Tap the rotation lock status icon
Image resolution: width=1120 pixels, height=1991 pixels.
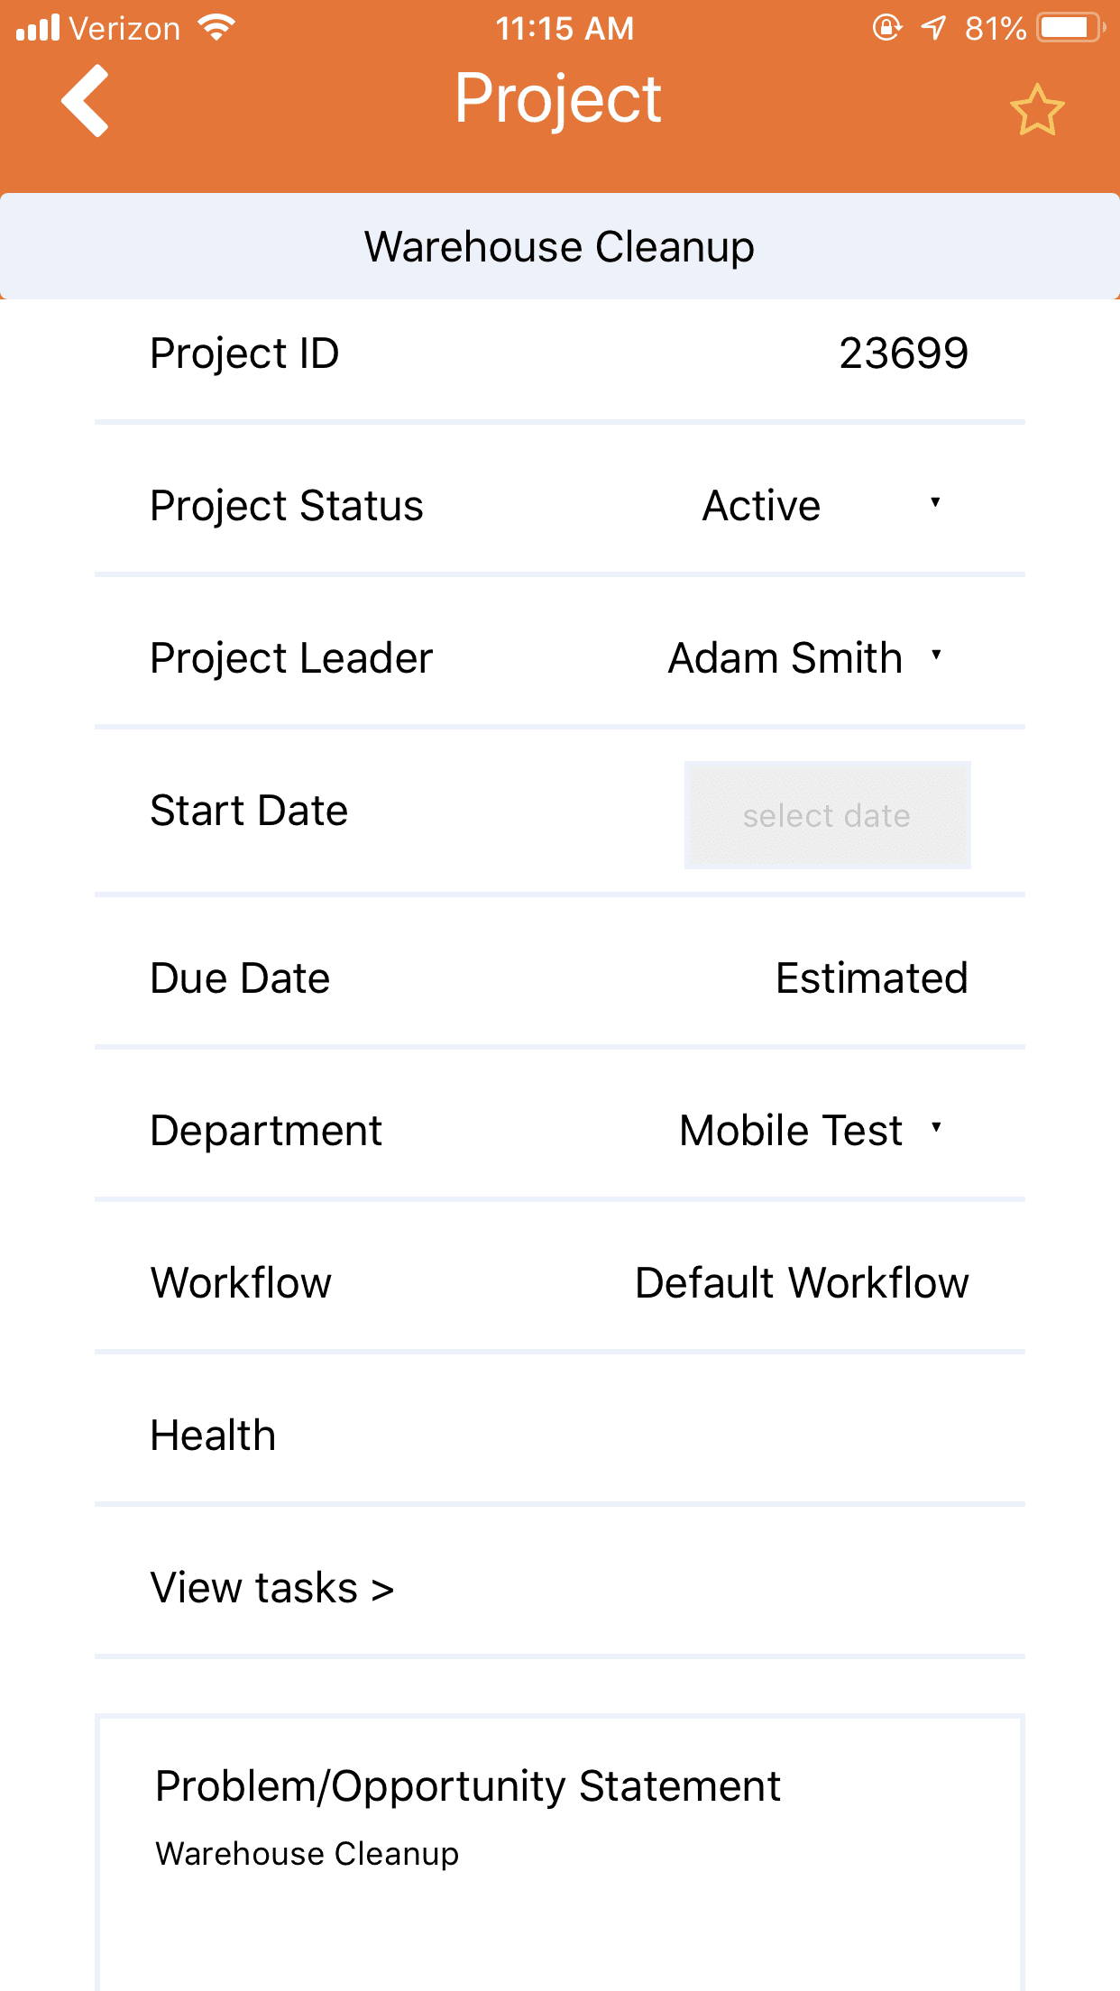pos(887,28)
